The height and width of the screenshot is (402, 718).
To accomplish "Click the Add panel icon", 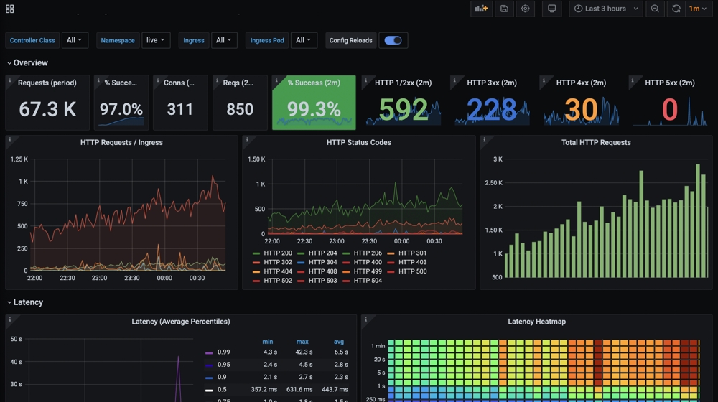I will click(481, 9).
